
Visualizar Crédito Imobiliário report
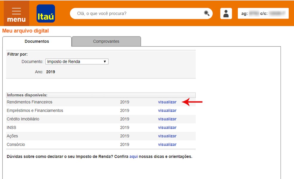point(167,119)
